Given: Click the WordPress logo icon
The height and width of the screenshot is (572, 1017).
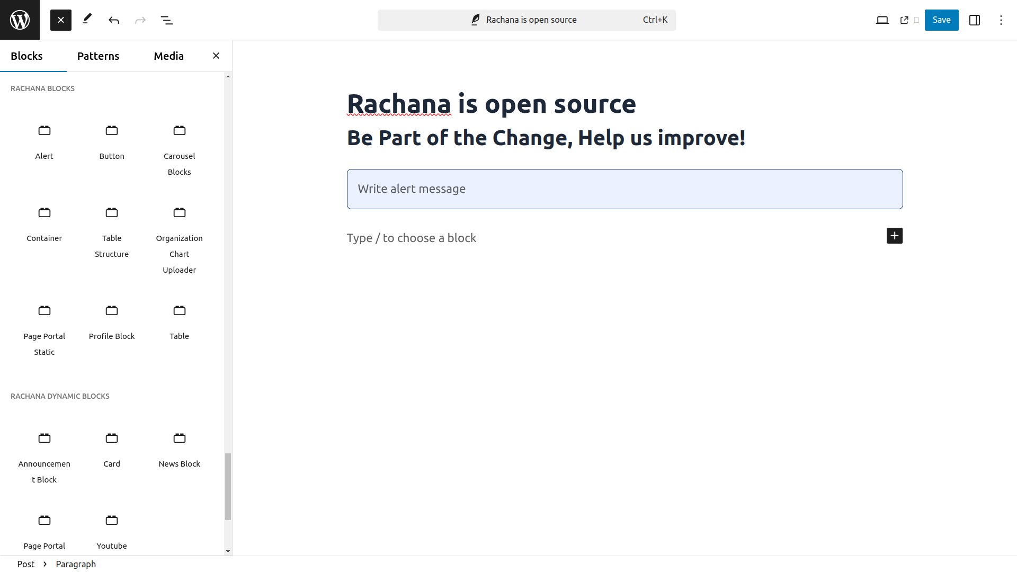Looking at the screenshot, I should point(20,20).
